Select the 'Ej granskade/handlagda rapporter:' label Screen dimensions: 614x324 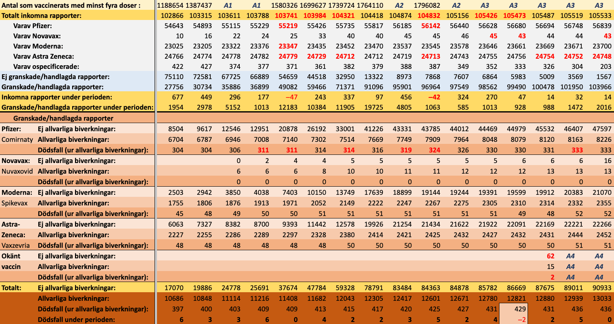[x=55, y=76]
